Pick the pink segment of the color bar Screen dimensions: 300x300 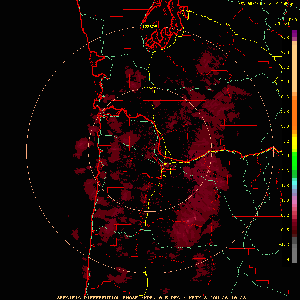(294, 202)
